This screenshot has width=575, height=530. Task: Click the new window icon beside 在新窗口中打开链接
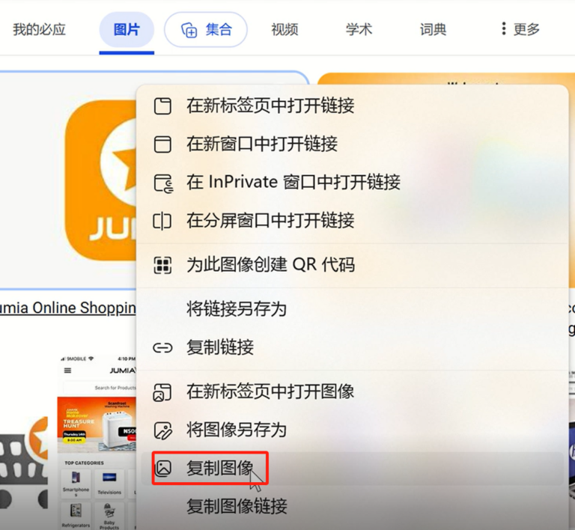tap(162, 144)
